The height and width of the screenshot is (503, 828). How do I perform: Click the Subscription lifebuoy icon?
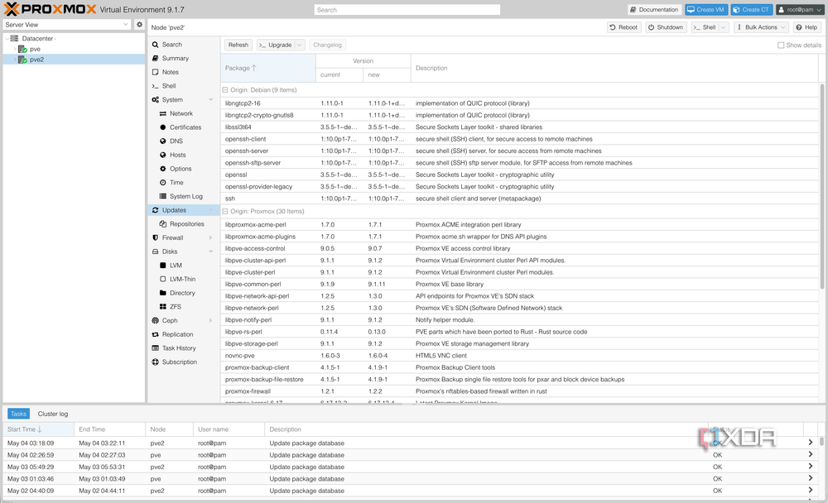156,362
